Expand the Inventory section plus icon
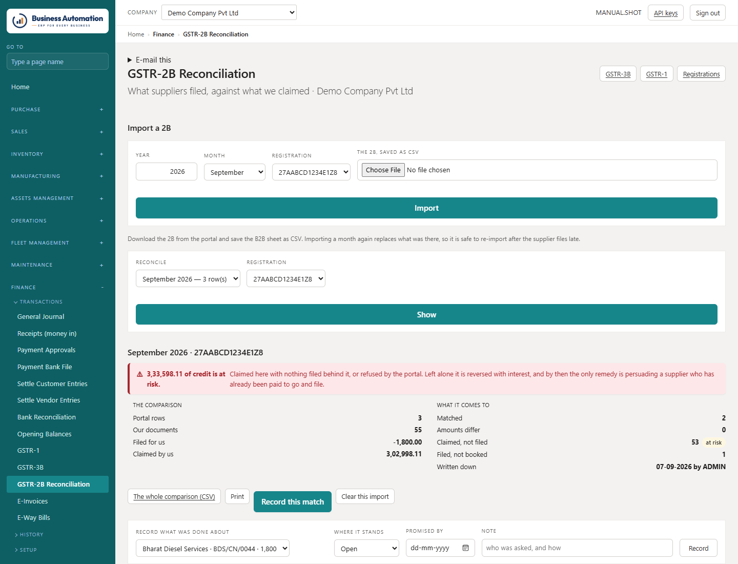The height and width of the screenshot is (564, 738). click(x=101, y=154)
